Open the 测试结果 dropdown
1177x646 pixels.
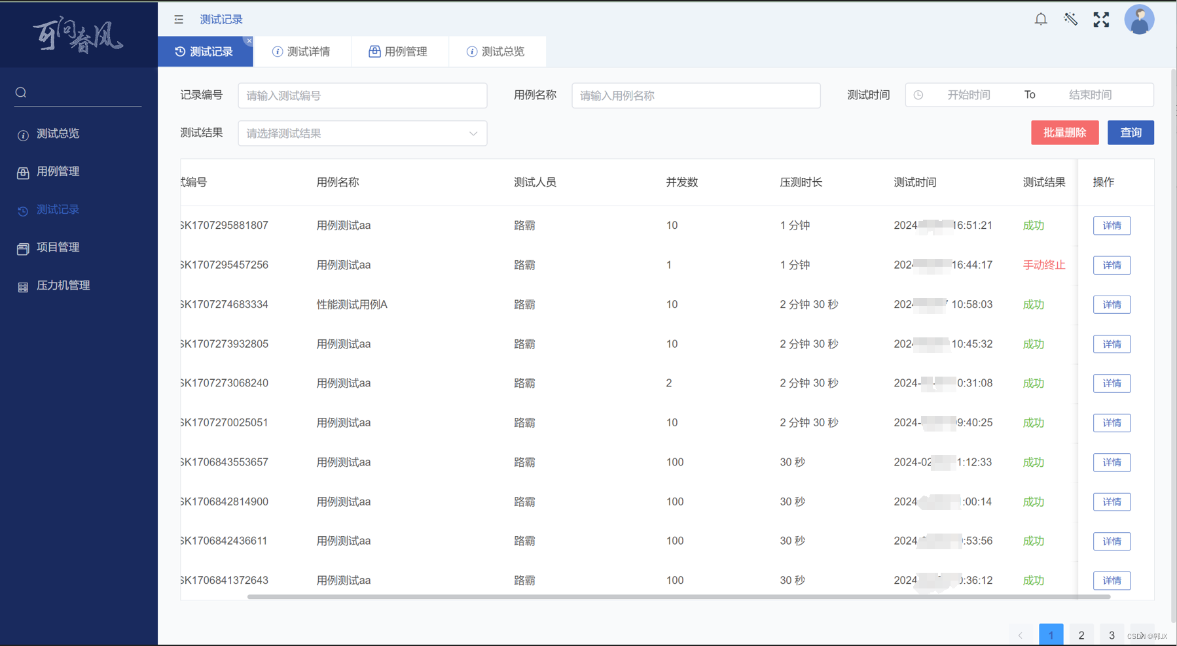[362, 133]
